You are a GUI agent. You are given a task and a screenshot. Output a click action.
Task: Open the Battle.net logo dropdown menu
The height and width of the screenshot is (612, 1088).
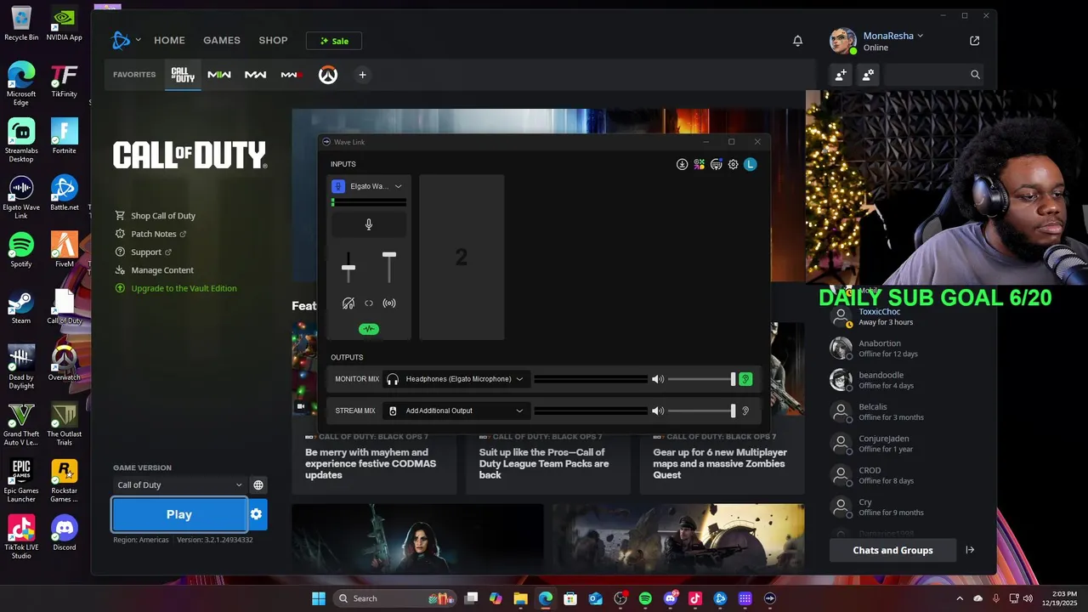coord(126,40)
